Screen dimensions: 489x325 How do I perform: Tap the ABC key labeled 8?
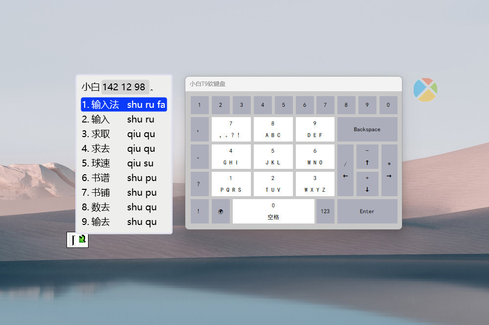[x=273, y=129]
